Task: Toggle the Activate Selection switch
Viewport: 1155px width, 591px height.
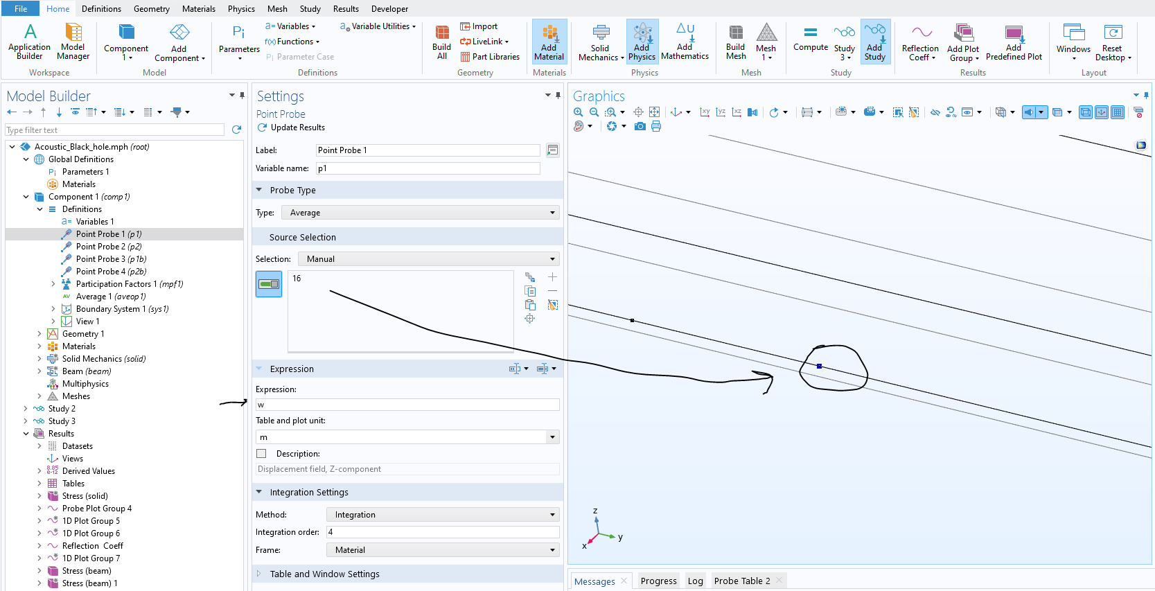Action: tap(269, 284)
